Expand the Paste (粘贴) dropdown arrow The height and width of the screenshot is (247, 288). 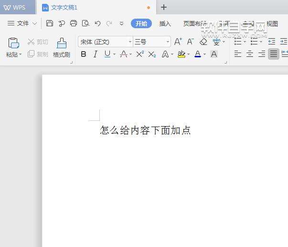(x=20, y=54)
